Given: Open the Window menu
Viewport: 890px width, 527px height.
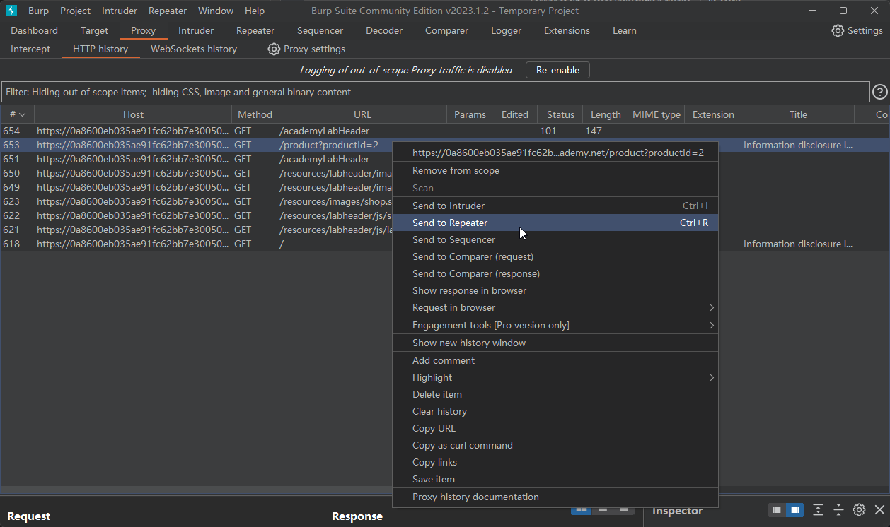Looking at the screenshot, I should pos(216,11).
